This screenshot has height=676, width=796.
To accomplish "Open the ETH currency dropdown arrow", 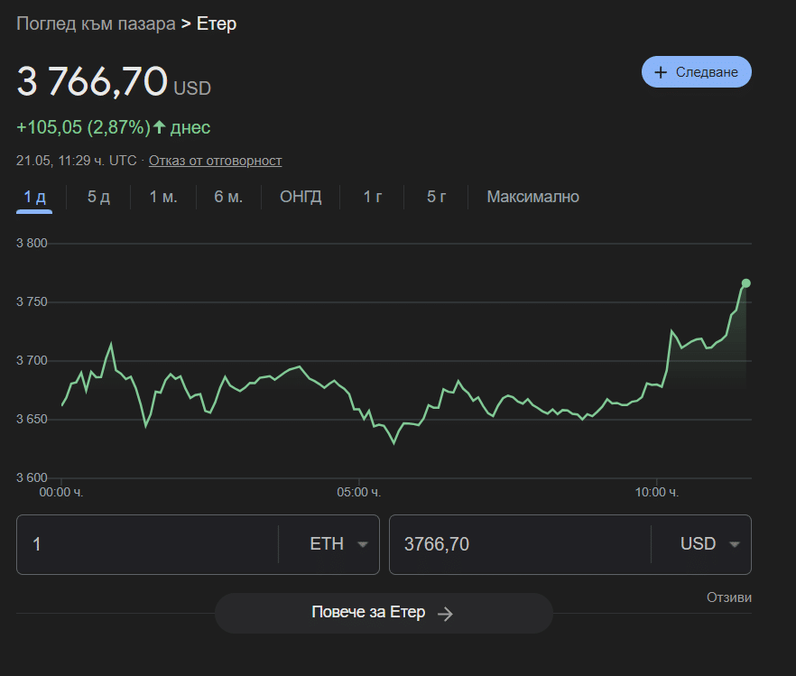I will 363,544.
